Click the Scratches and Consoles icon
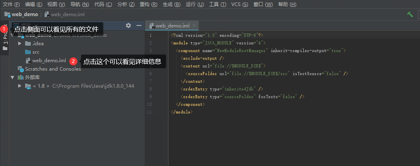The image size is (420, 166). pos(21,69)
